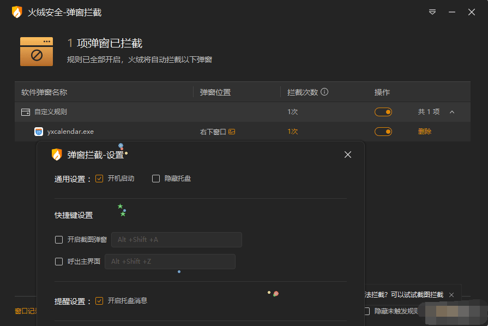Viewport: 488px width, 326px height.
Task: Open the main menu dropdown icon in title bar
Action: 432,12
